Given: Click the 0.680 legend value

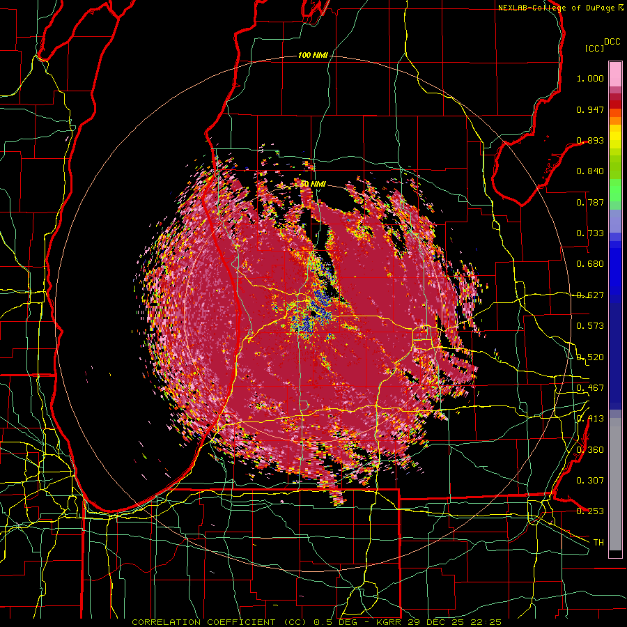Looking at the screenshot, I should click(x=590, y=264).
